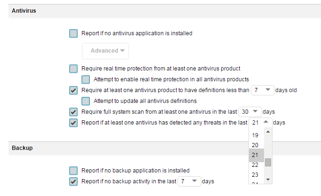The height and width of the screenshot is (196, 321).
Task: Open the full system scan days dropdown
Action: tap(250, 112)
